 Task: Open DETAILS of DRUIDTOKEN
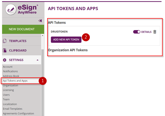[146, 32]
